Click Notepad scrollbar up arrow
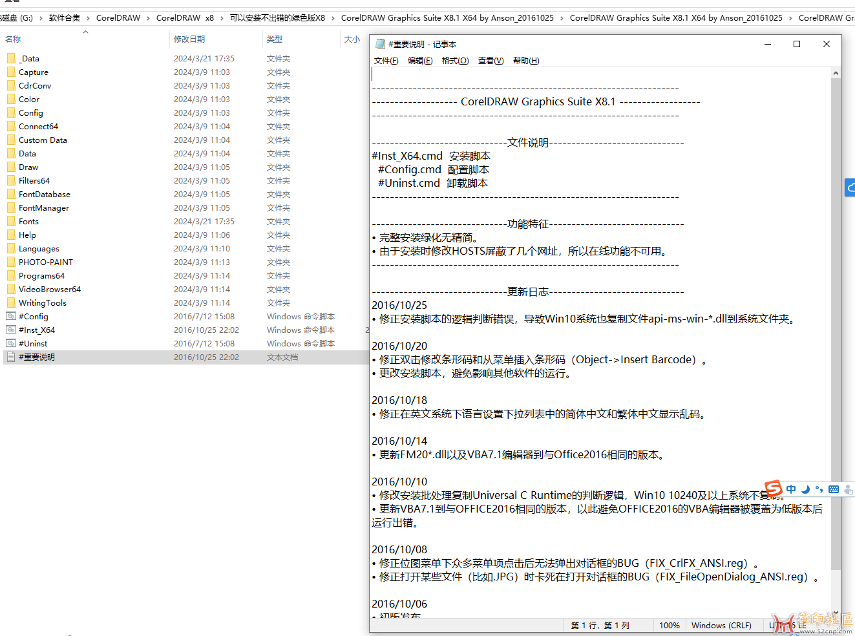 coord(836,73)
